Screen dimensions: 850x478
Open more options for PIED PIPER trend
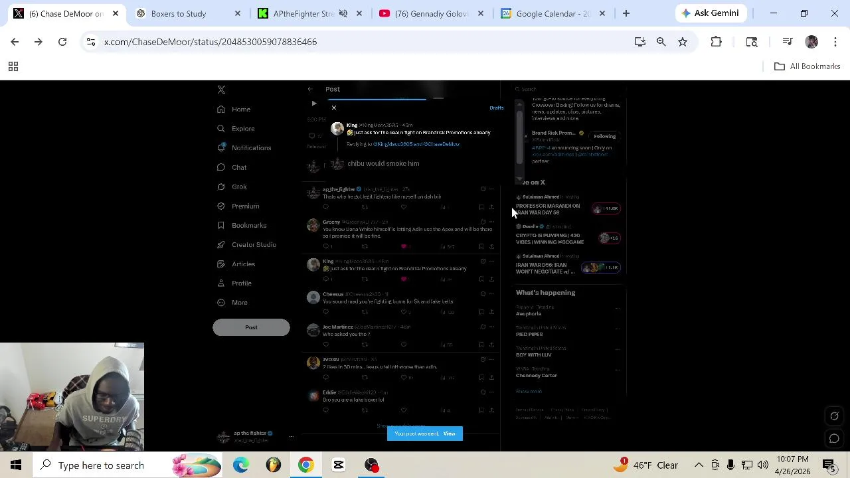(618, 329)
